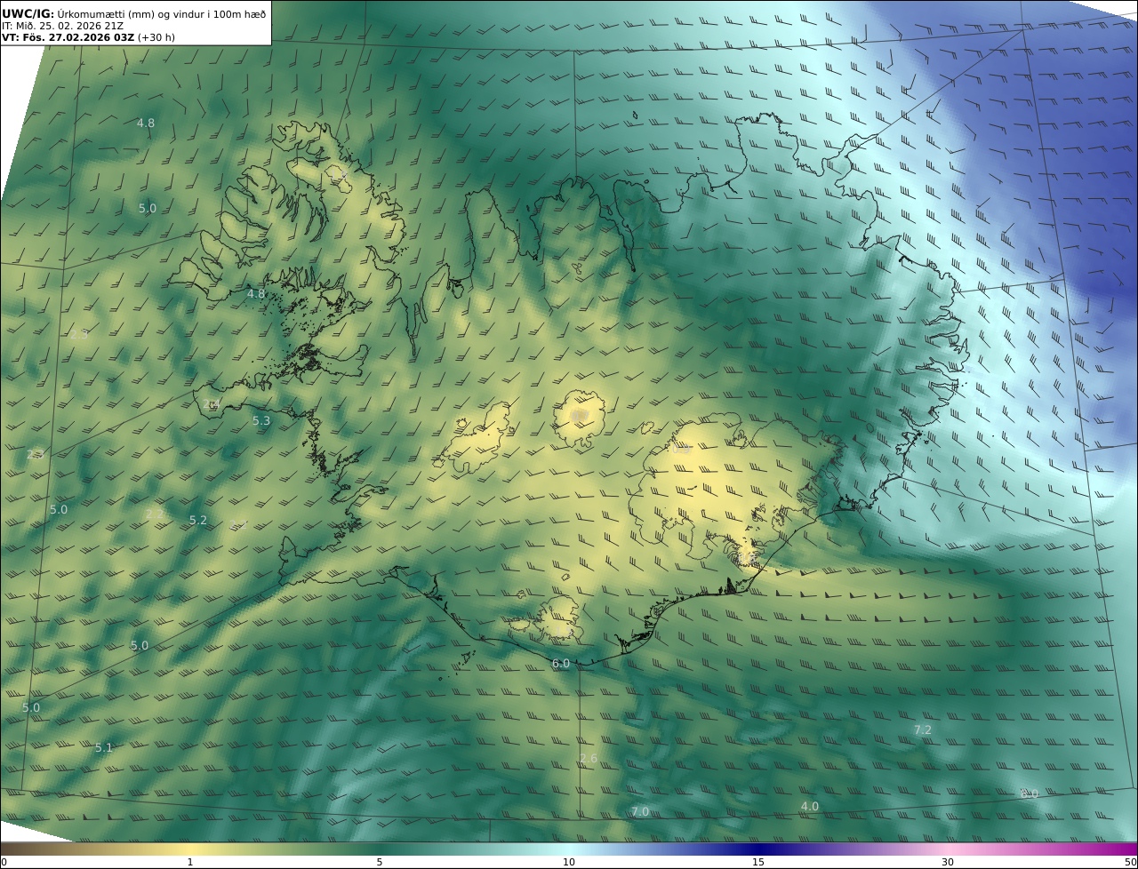Click the 2.6 value label on the map
Image resolution: width=1138 pixels, height=869 pixels.
(589, 759)
